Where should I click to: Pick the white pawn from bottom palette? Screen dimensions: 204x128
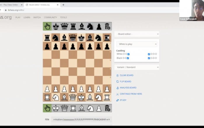99,108
